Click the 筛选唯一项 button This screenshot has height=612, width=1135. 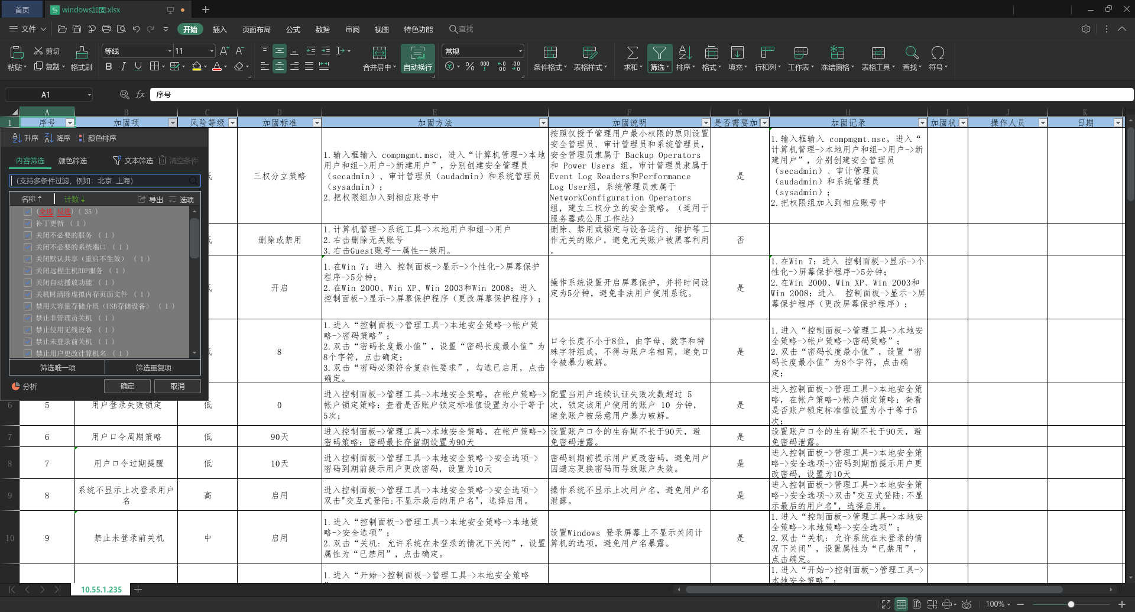(57, 368)
